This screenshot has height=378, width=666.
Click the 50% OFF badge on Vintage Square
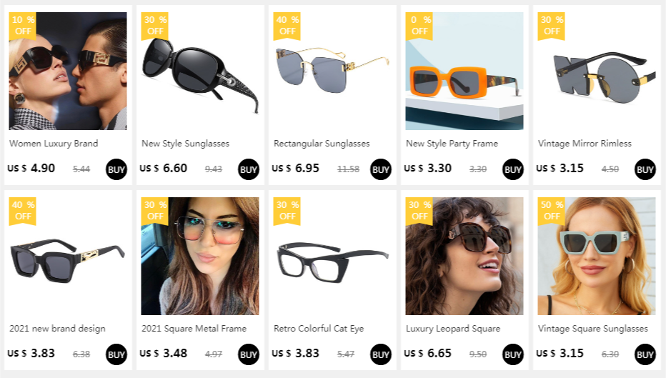552,211
